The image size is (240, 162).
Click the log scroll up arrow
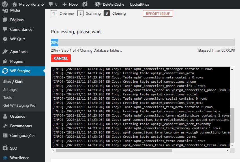click(x=232, y=69)
